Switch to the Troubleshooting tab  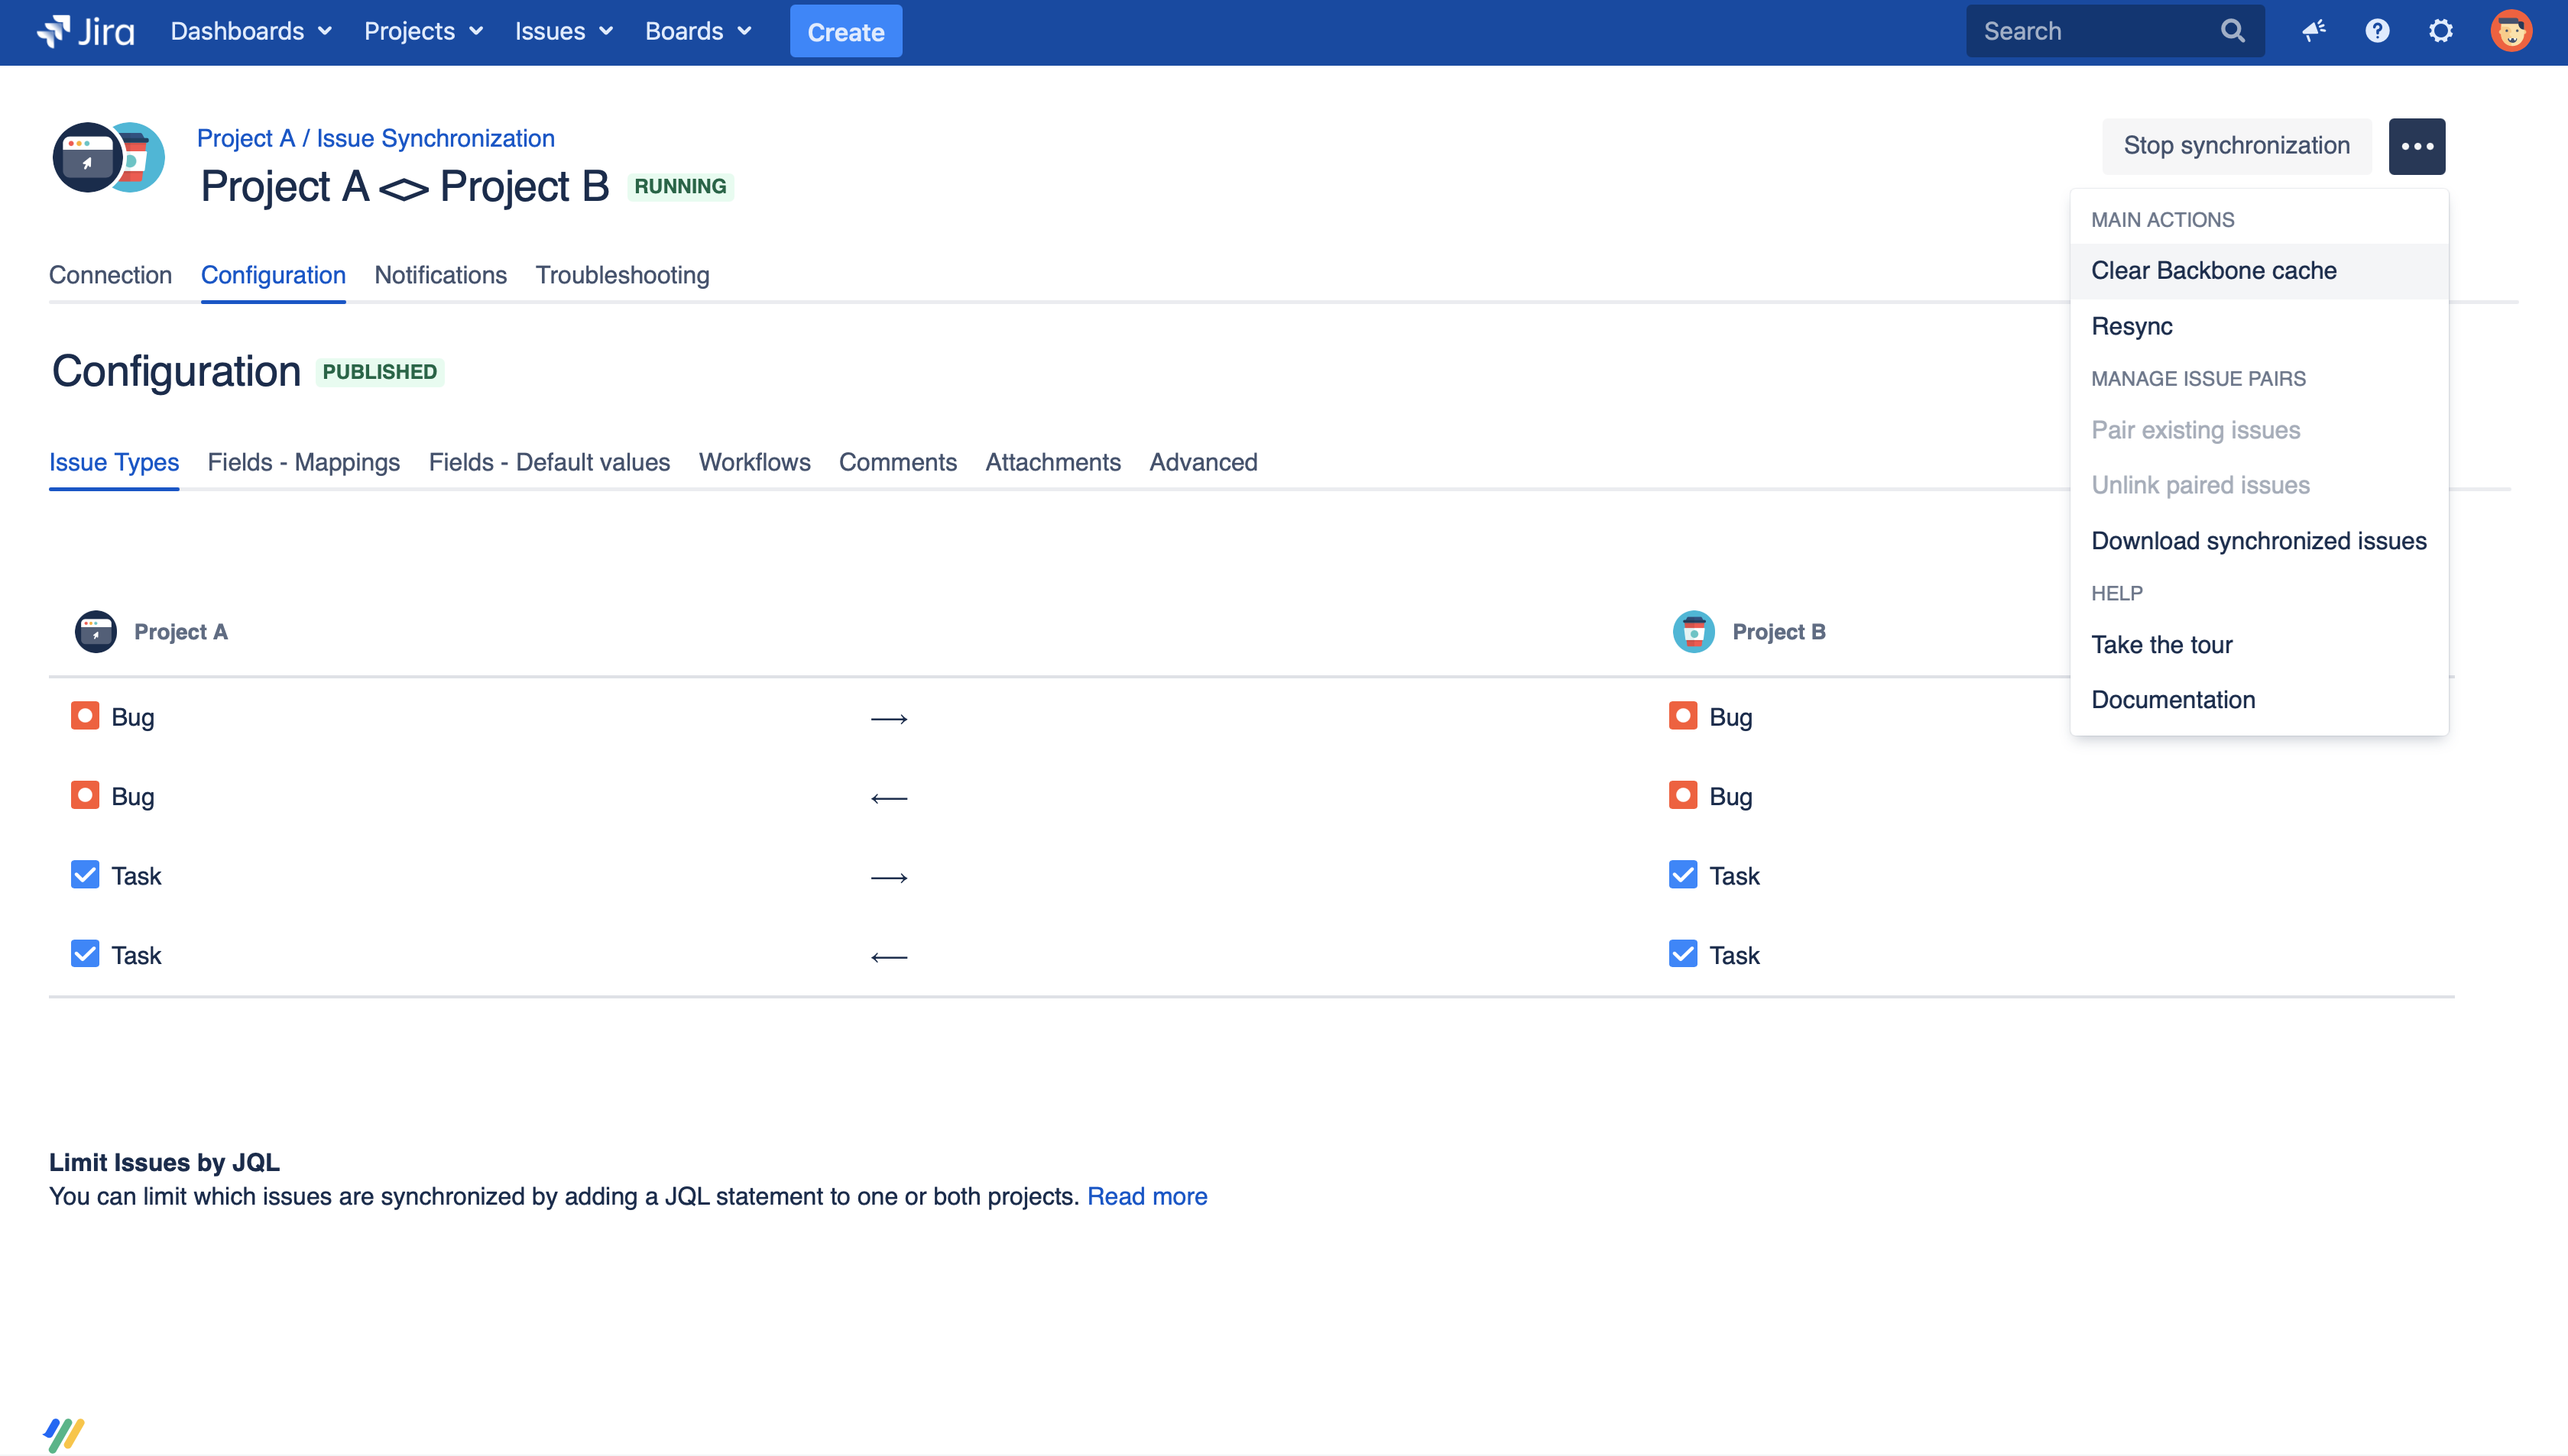tap(621, 275)
